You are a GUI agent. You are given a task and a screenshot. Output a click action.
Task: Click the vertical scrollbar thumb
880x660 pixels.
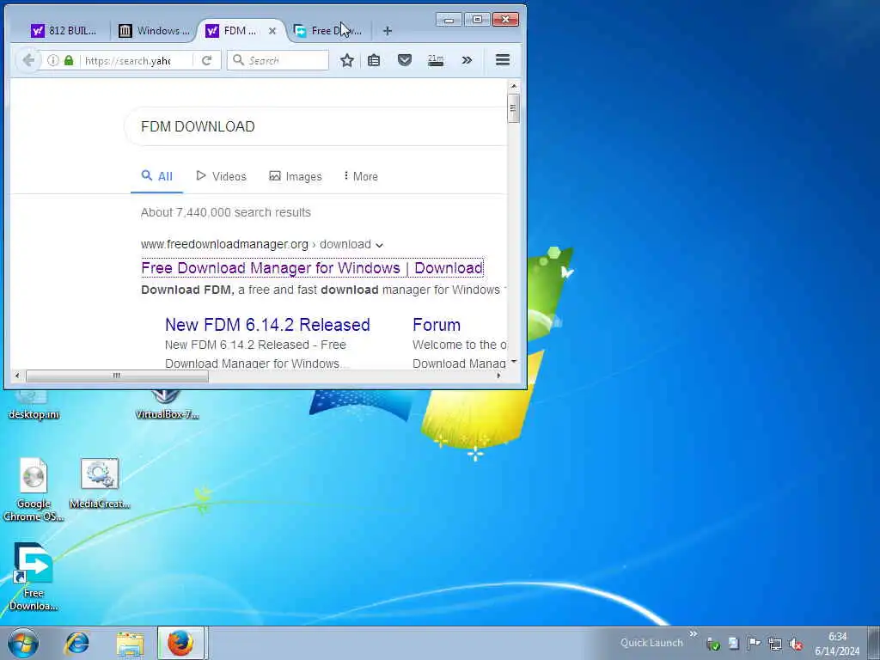pyautogui.click(x=513, y=108)
